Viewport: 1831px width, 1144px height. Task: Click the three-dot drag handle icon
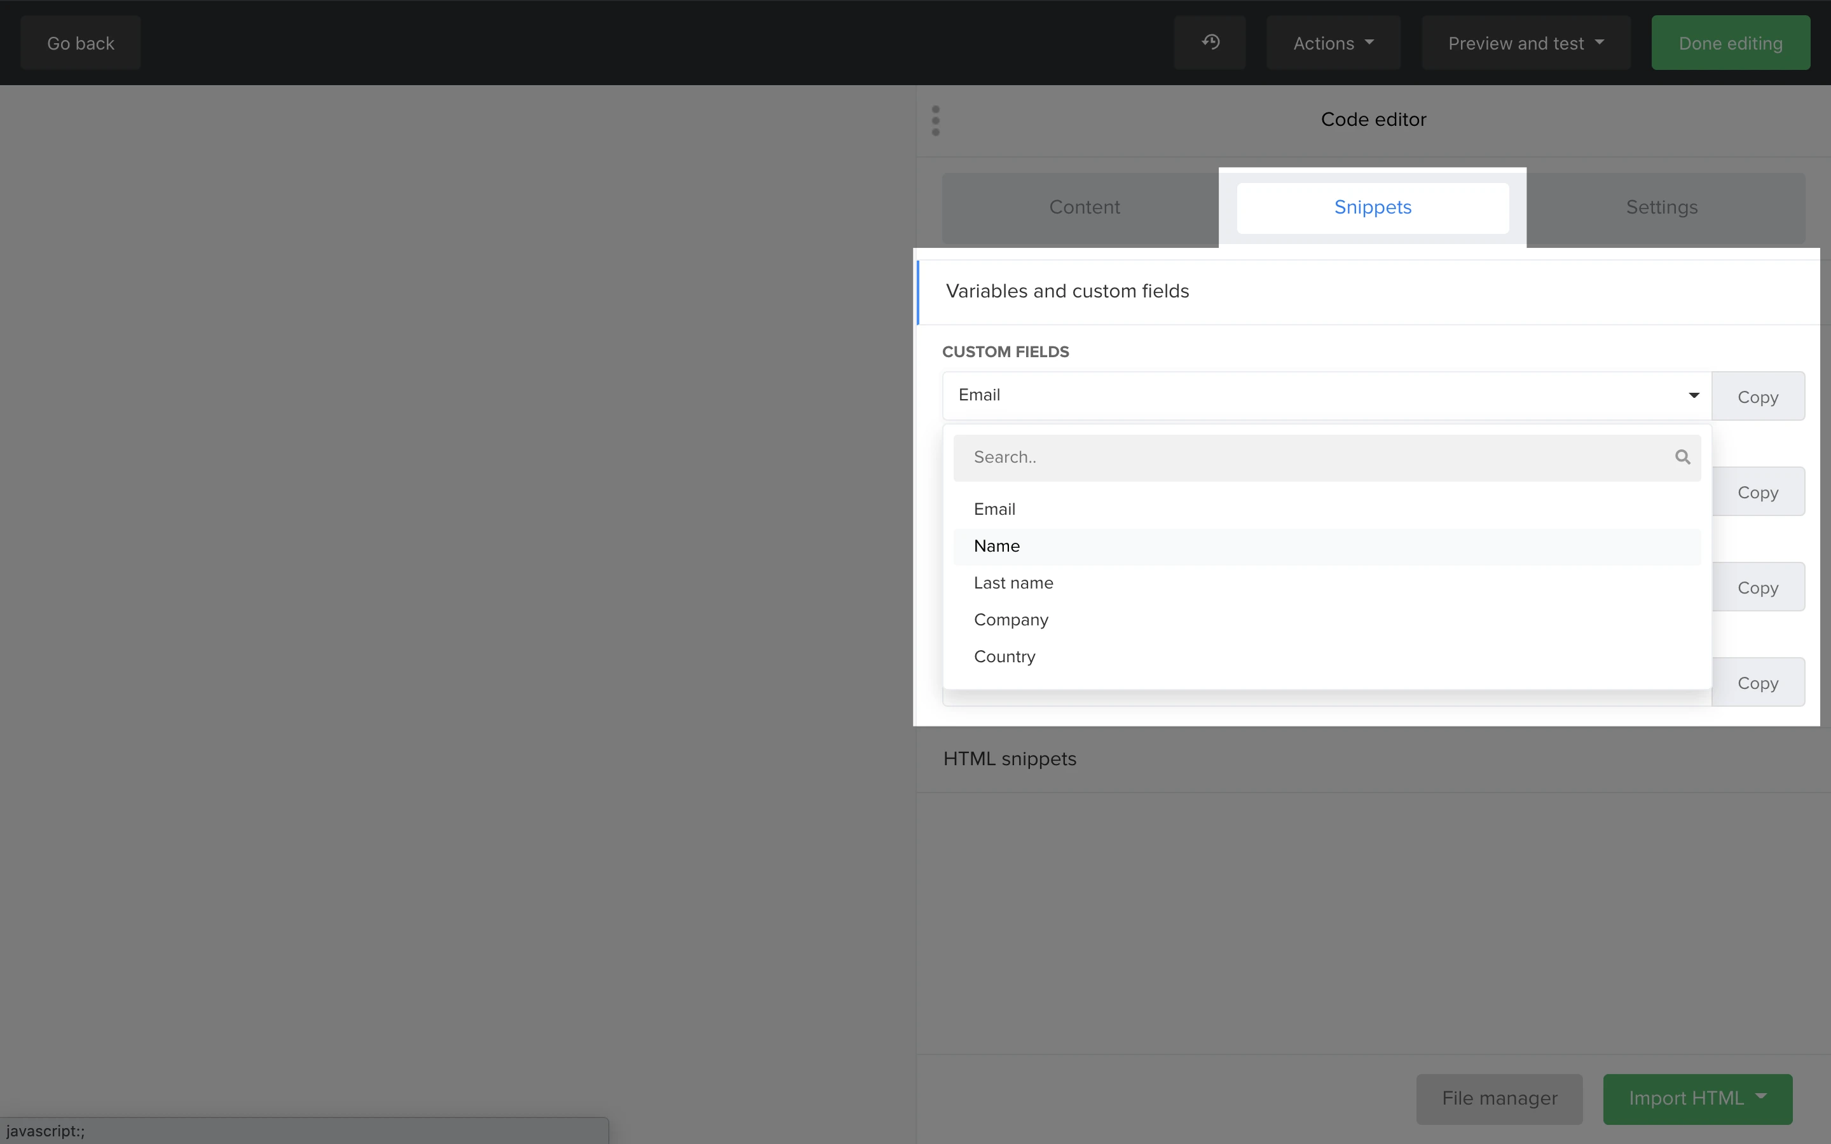936,121
